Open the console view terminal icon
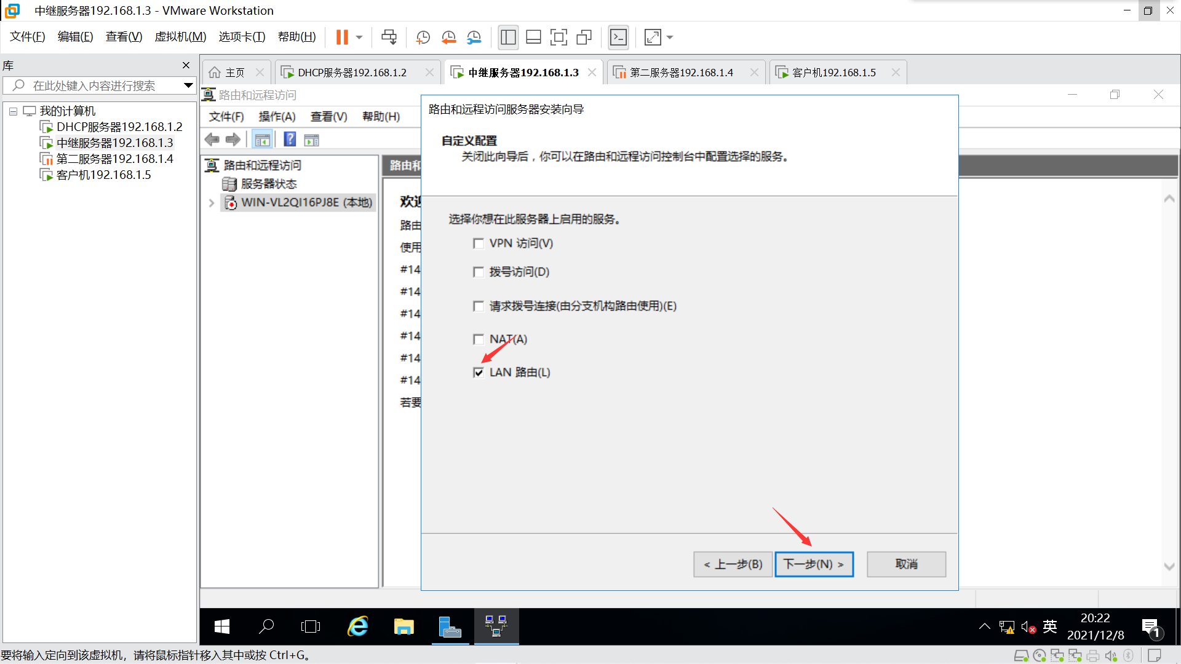Image resolution: width=1181 pixels, height=664 pixels. tap(618, 38)
